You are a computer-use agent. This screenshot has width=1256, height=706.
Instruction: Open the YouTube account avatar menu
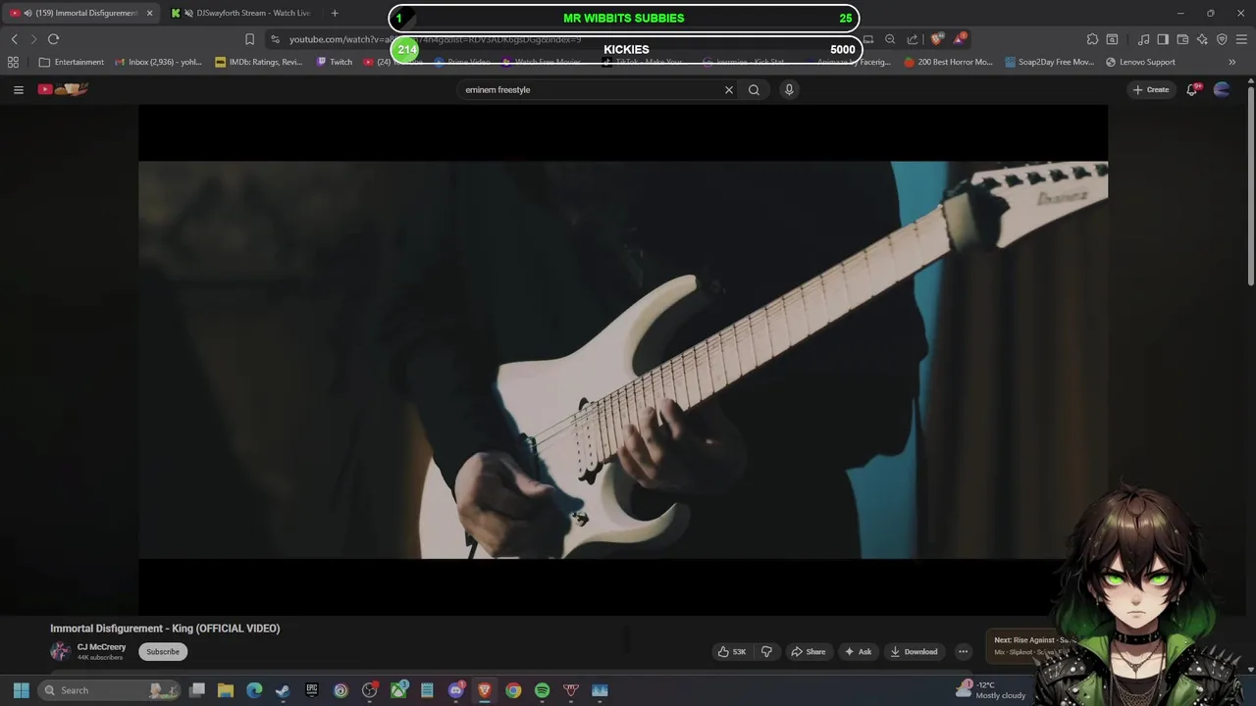tap(1222, 89)
